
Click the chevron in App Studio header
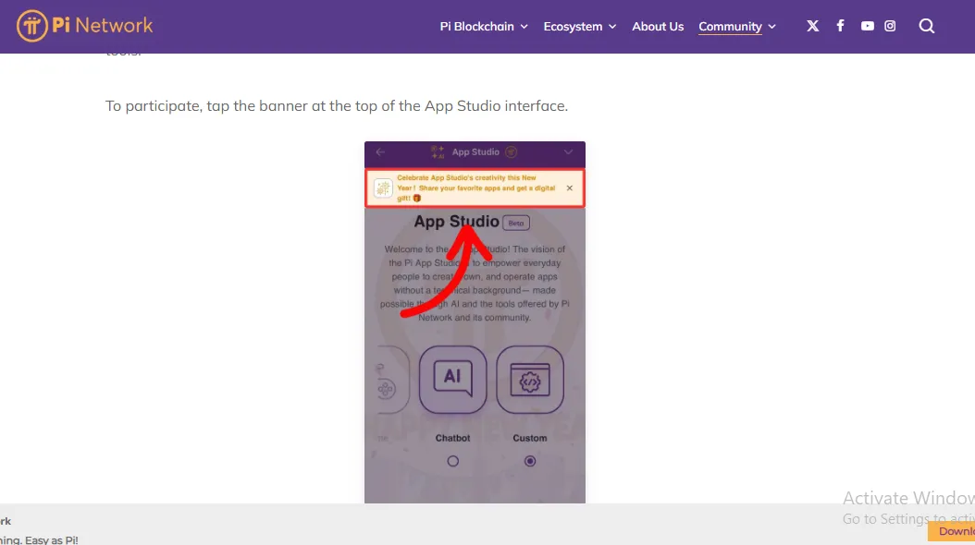pyautogui.click(x=568, y=152)
